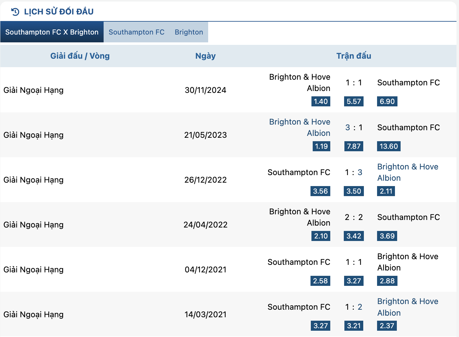This screenshot has width=459, height=337.
Task: Click Brighton & Hove Albion in the 21/05/2023 match
Action: pyautogui.click(x=300, y=127)
